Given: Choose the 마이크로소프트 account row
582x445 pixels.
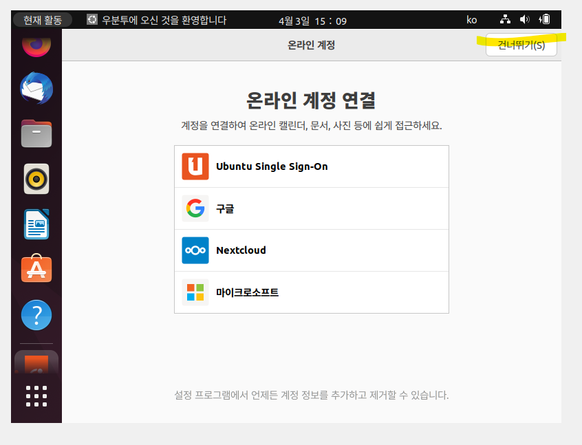Looking at the screenshot, I should [x=312, y=292].
